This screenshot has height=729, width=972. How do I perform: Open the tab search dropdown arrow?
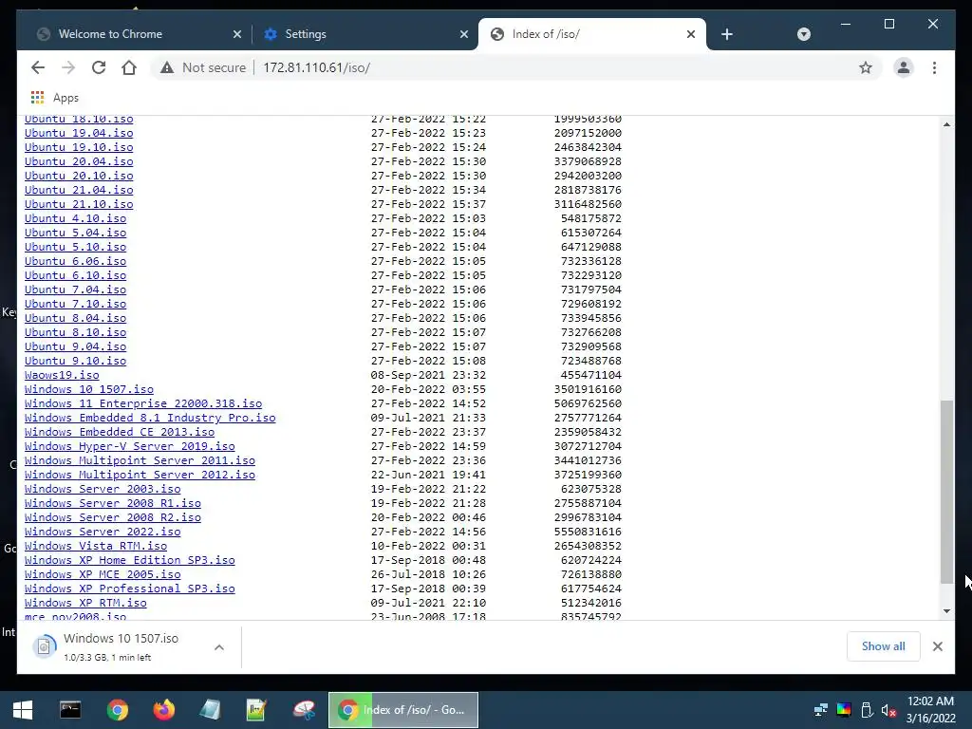click(803, 34)
